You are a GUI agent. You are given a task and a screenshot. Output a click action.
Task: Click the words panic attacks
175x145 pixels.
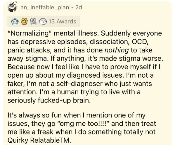(29, 50)
